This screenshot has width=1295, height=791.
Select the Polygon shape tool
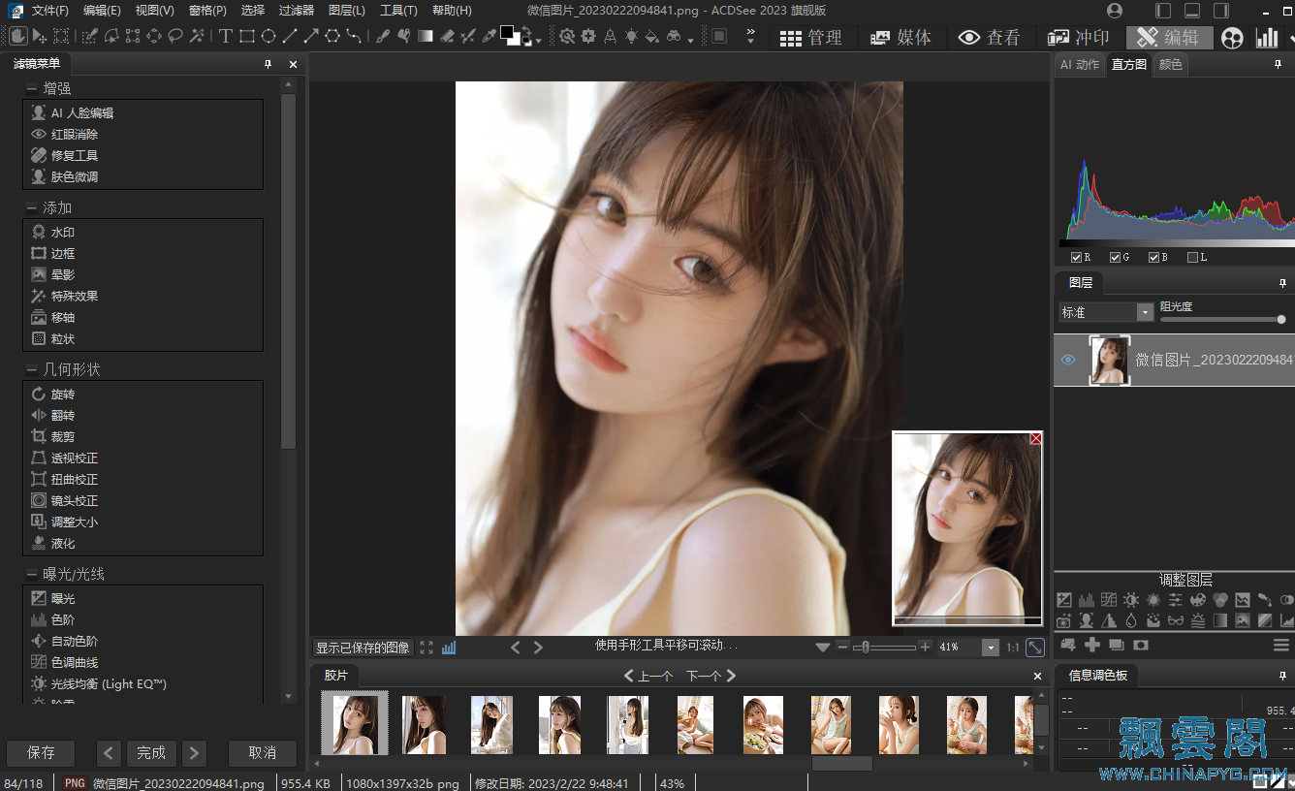point(332,37)
